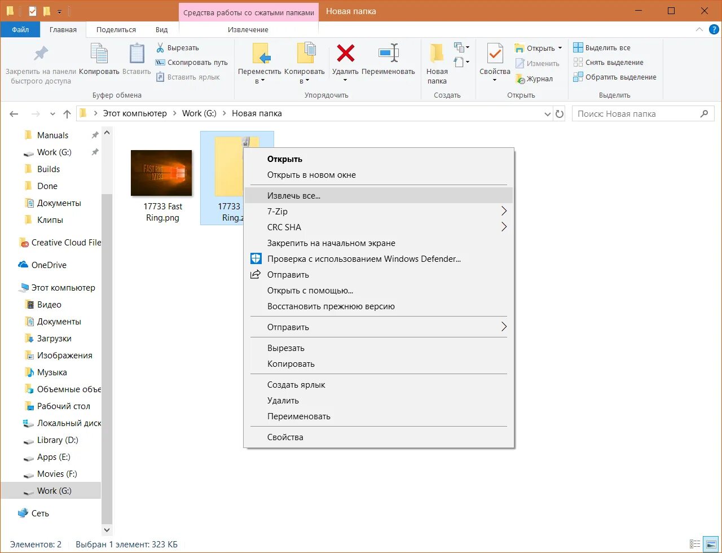Image resolution: width=722 pixels, height=553 pixels.
Task: Click the Изменить ribbon button
Action: (x=537, y=64)
